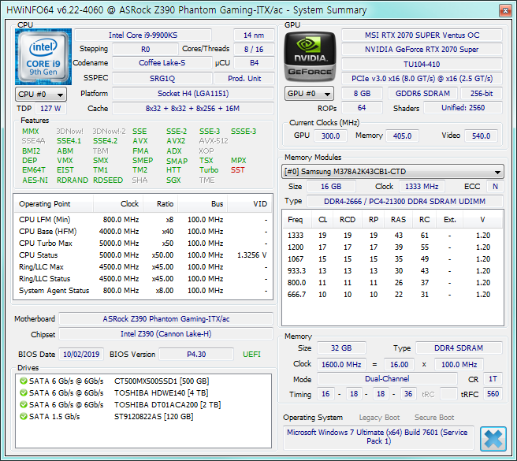This screenshot has width=517, height=461.
Task: Click the TU104-410 GPU chip field
Action: [x=422, y=64]
